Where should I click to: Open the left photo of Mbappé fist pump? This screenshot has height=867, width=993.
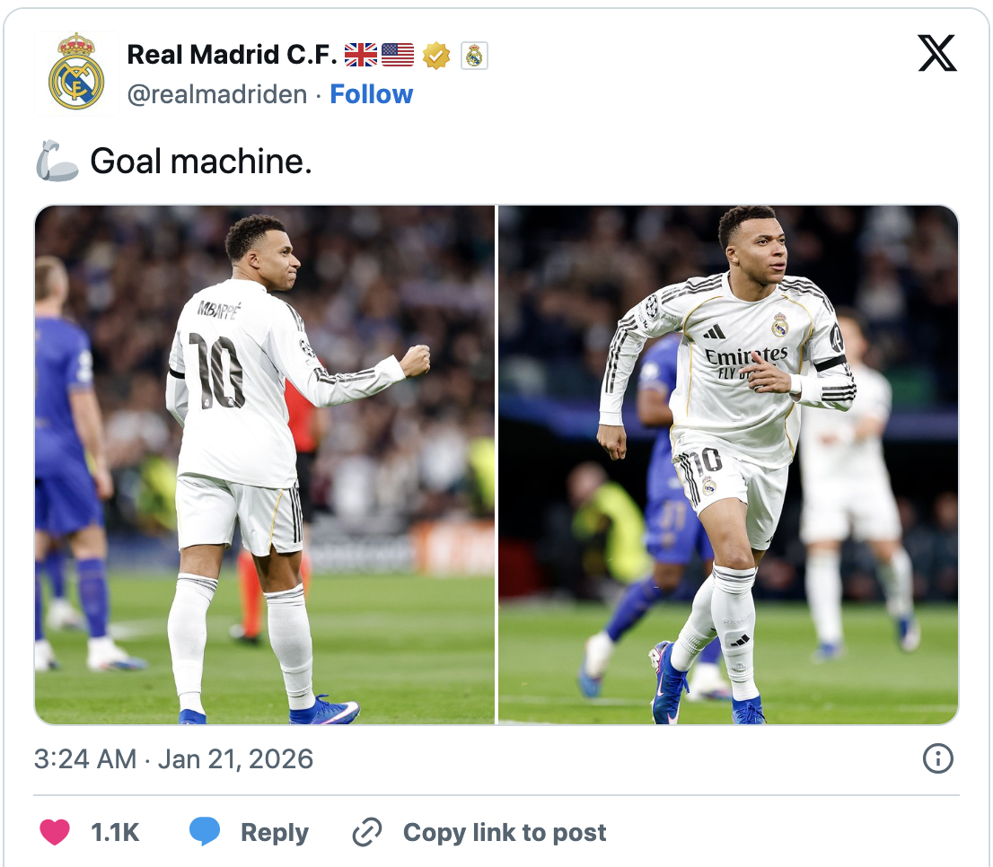[263, 463]
